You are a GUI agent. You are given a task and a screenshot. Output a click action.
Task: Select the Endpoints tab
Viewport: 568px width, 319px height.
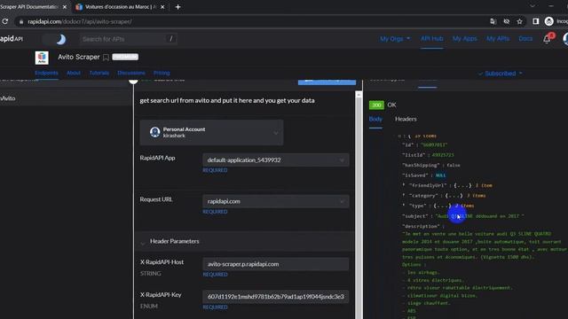pos(46,73)
